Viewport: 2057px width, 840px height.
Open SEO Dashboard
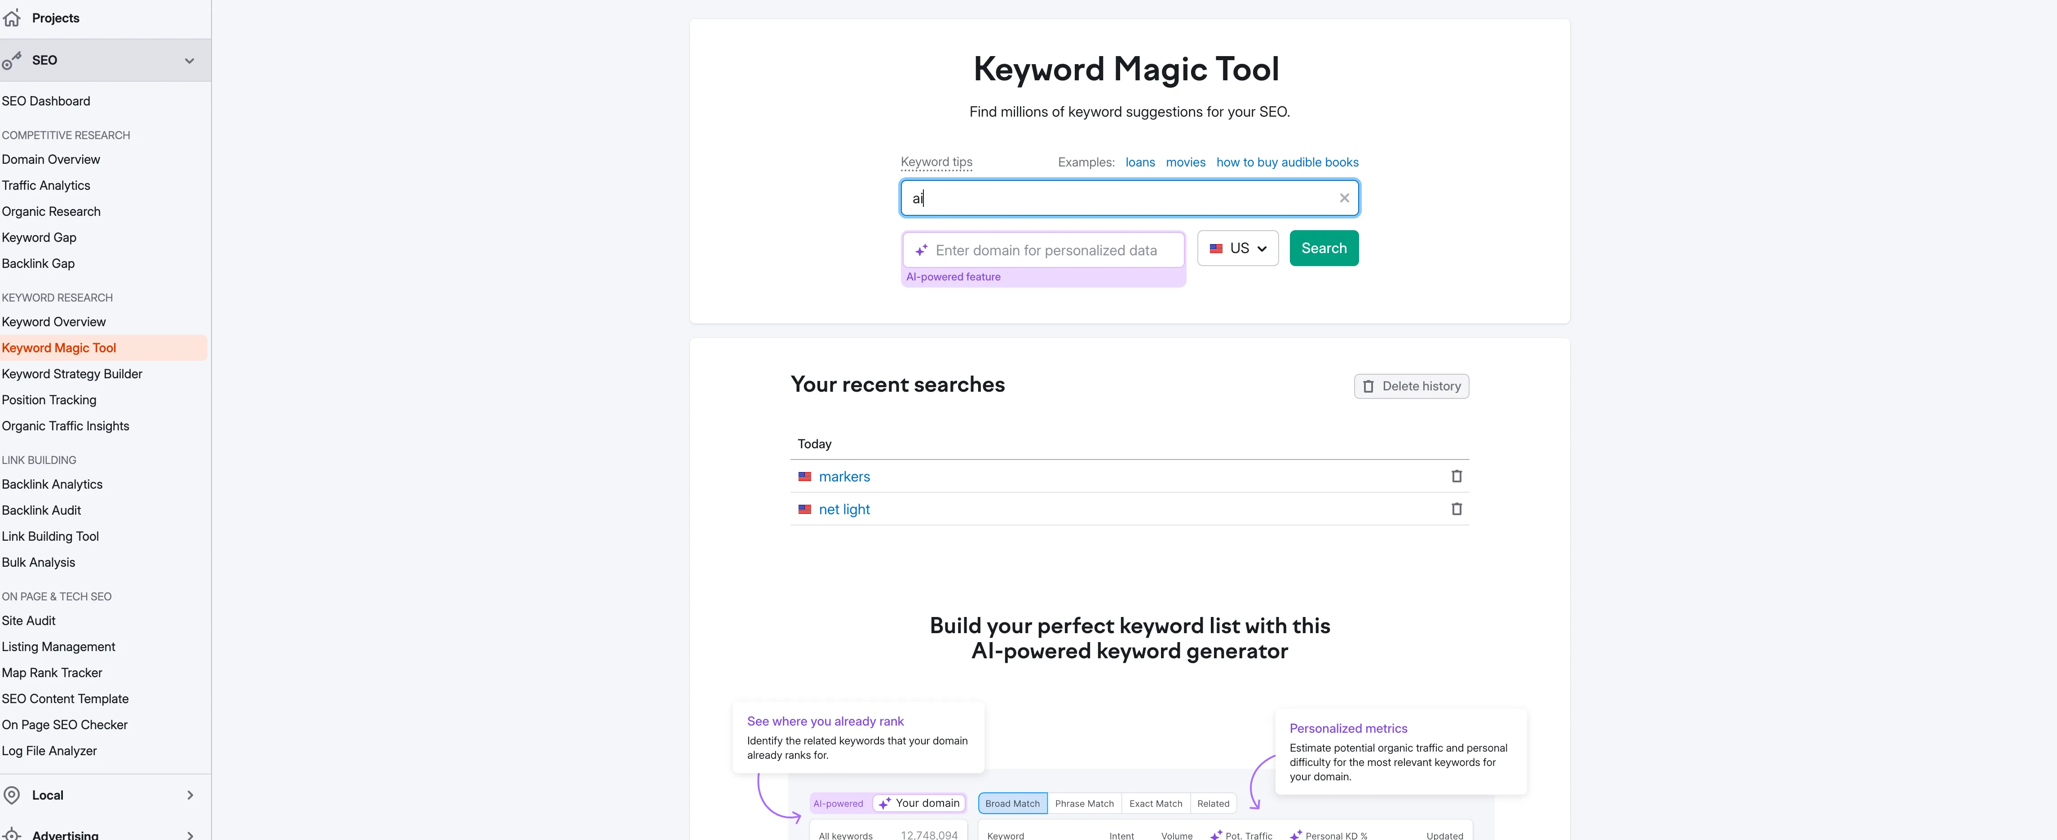45,101
